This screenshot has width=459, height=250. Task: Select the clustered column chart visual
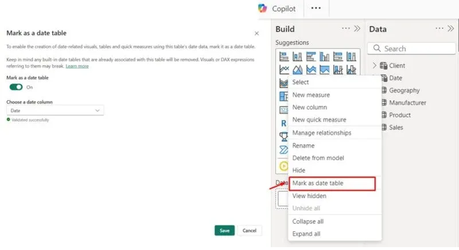(324, 56)
